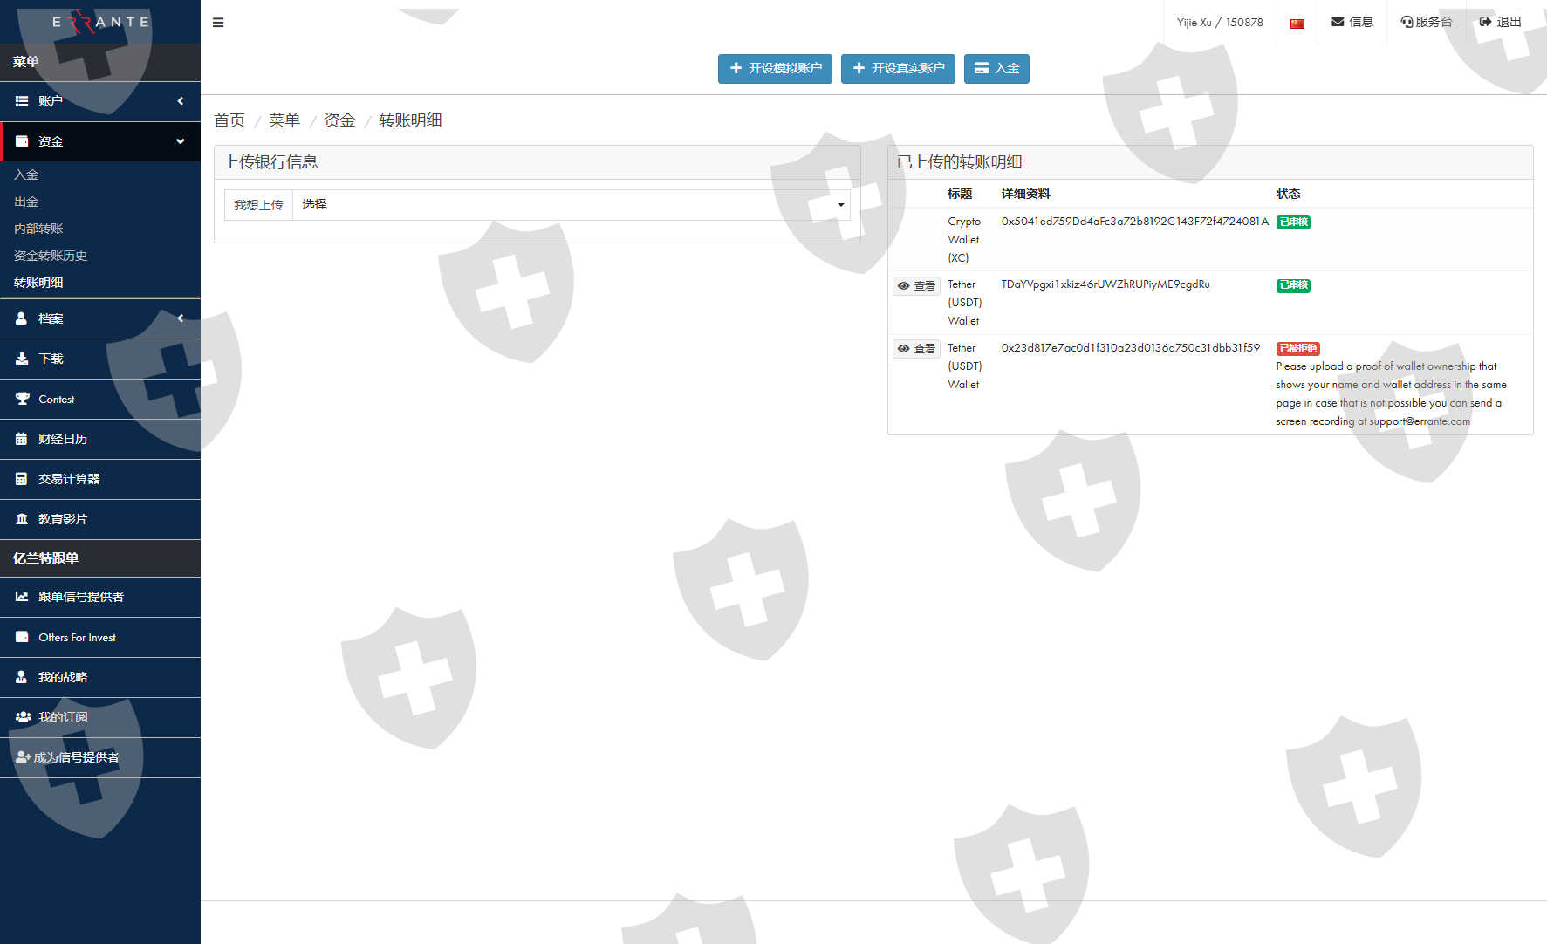Viewport: 1547px width, 944px height.
Task: Click the red 已被拒绝 status badge
Action: pos(1297,349)
